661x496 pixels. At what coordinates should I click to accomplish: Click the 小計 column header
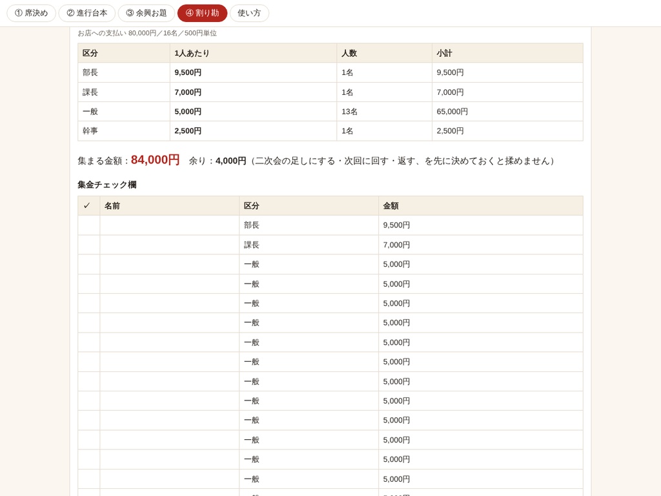(507, 53)
